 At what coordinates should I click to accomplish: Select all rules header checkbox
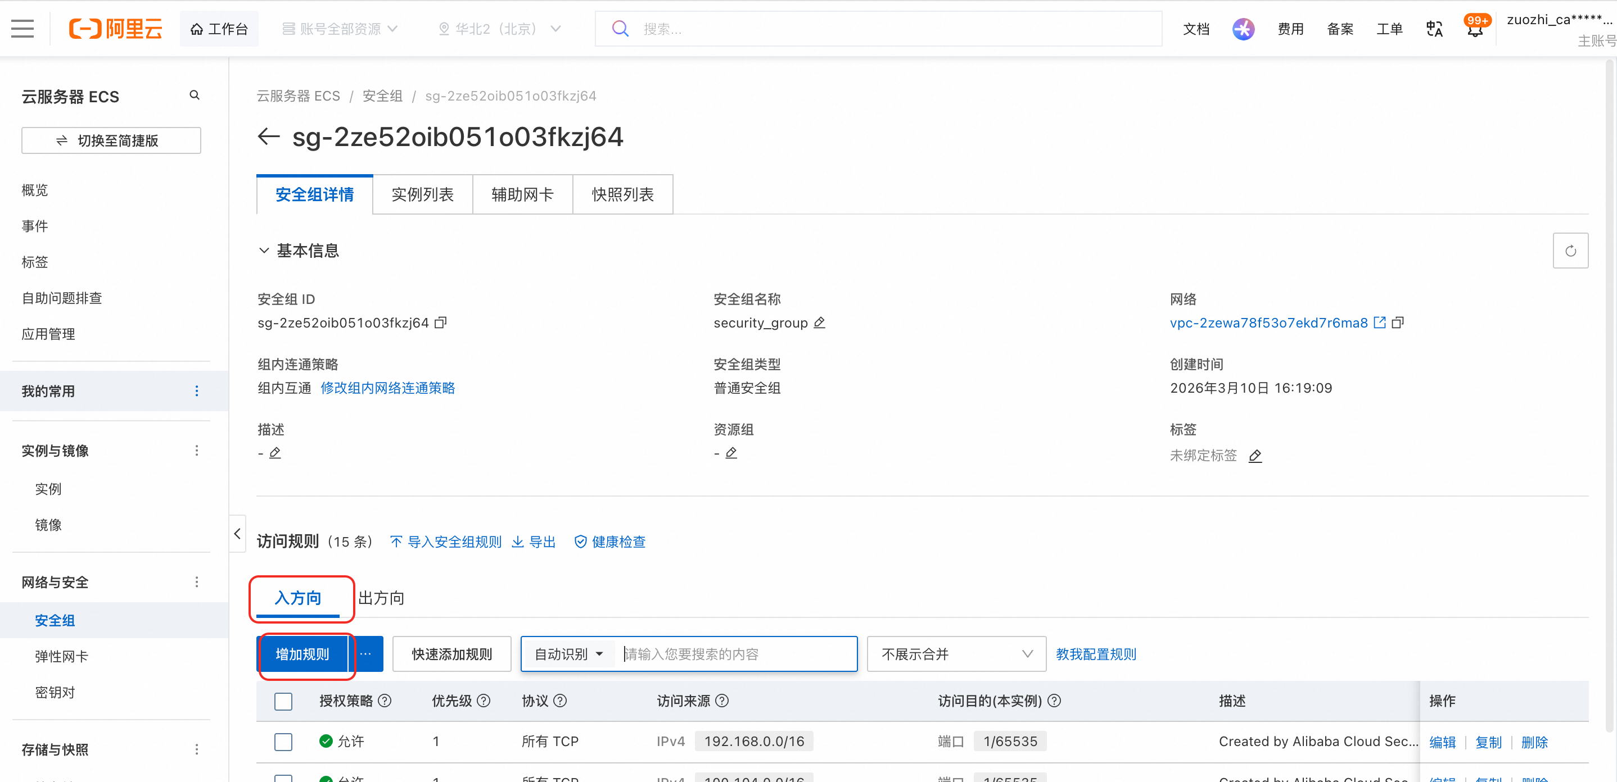[284, 701]
